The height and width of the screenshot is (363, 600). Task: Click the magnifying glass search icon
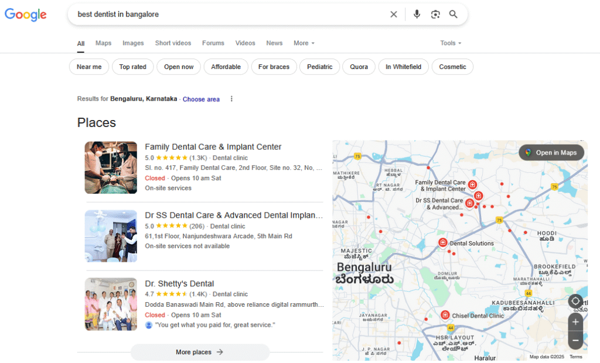point(453,15)
